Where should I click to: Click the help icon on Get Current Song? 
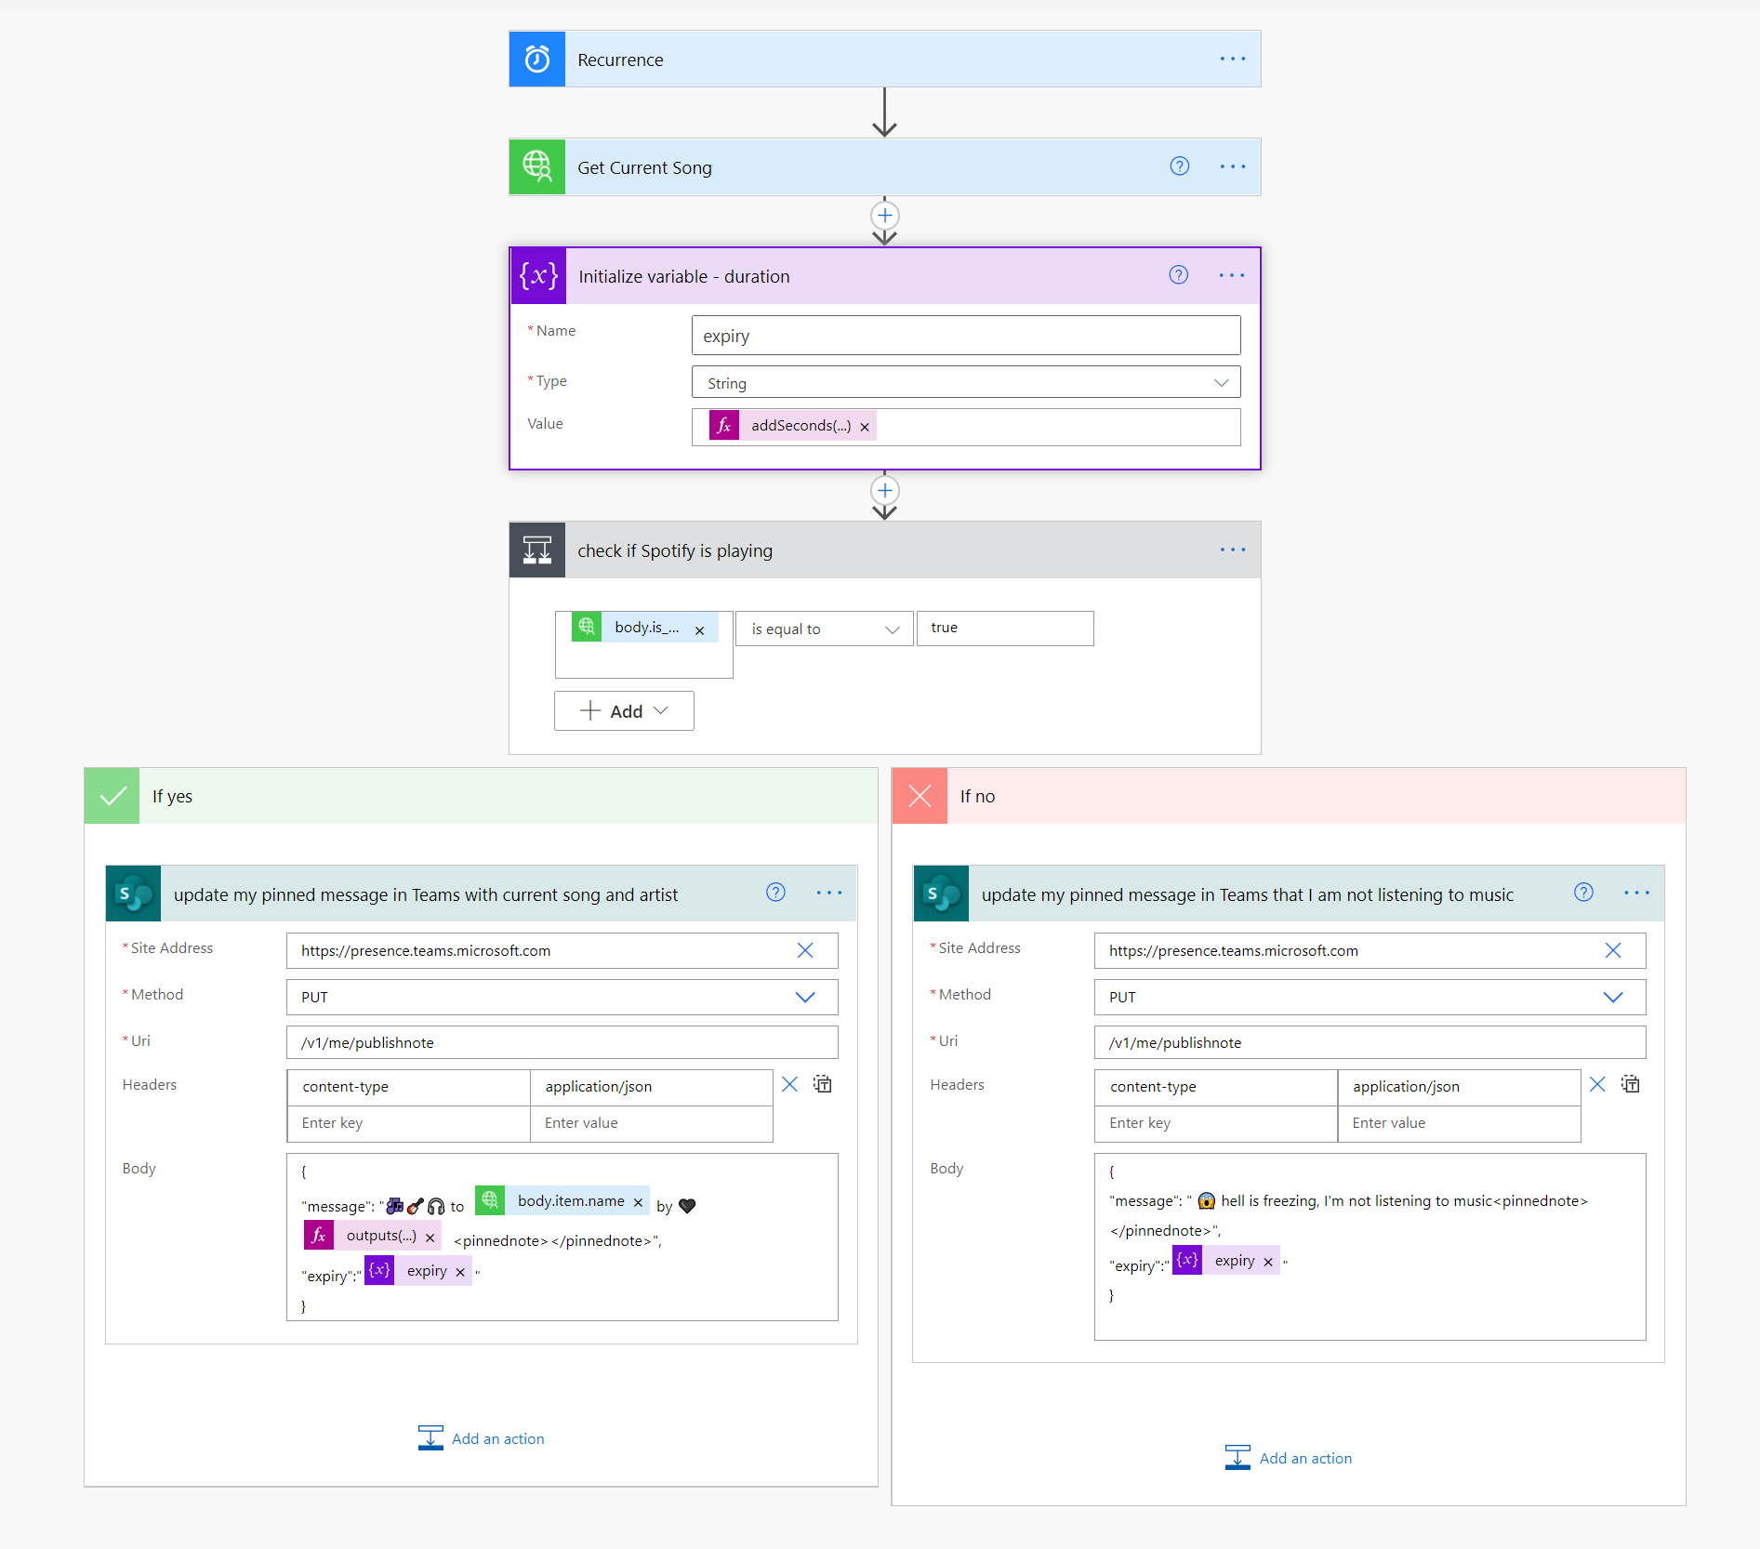[x=1180, y=166]
